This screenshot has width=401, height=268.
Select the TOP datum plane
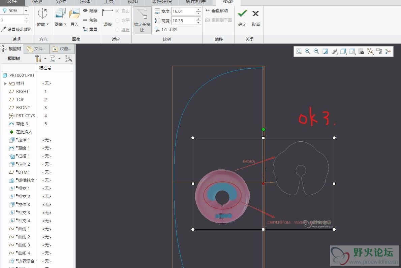click(x=20, y=99)
